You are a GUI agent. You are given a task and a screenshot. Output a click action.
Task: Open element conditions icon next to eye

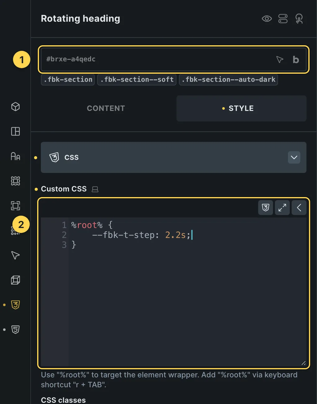click(x=283, y=19)
